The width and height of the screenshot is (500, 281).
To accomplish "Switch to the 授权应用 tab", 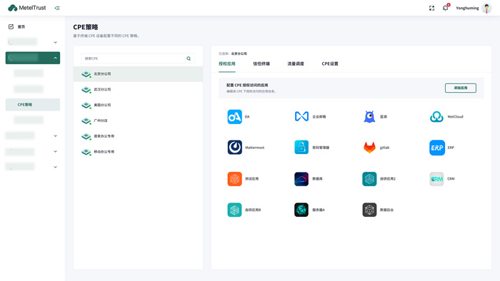I will click(x=227, y=63).
